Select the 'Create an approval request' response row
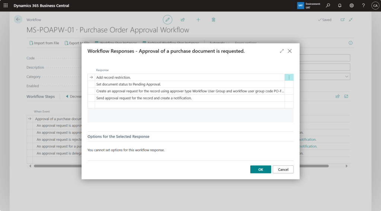Image resolution: width=381 pixels, height=211 pixels. tap(190, 91)
